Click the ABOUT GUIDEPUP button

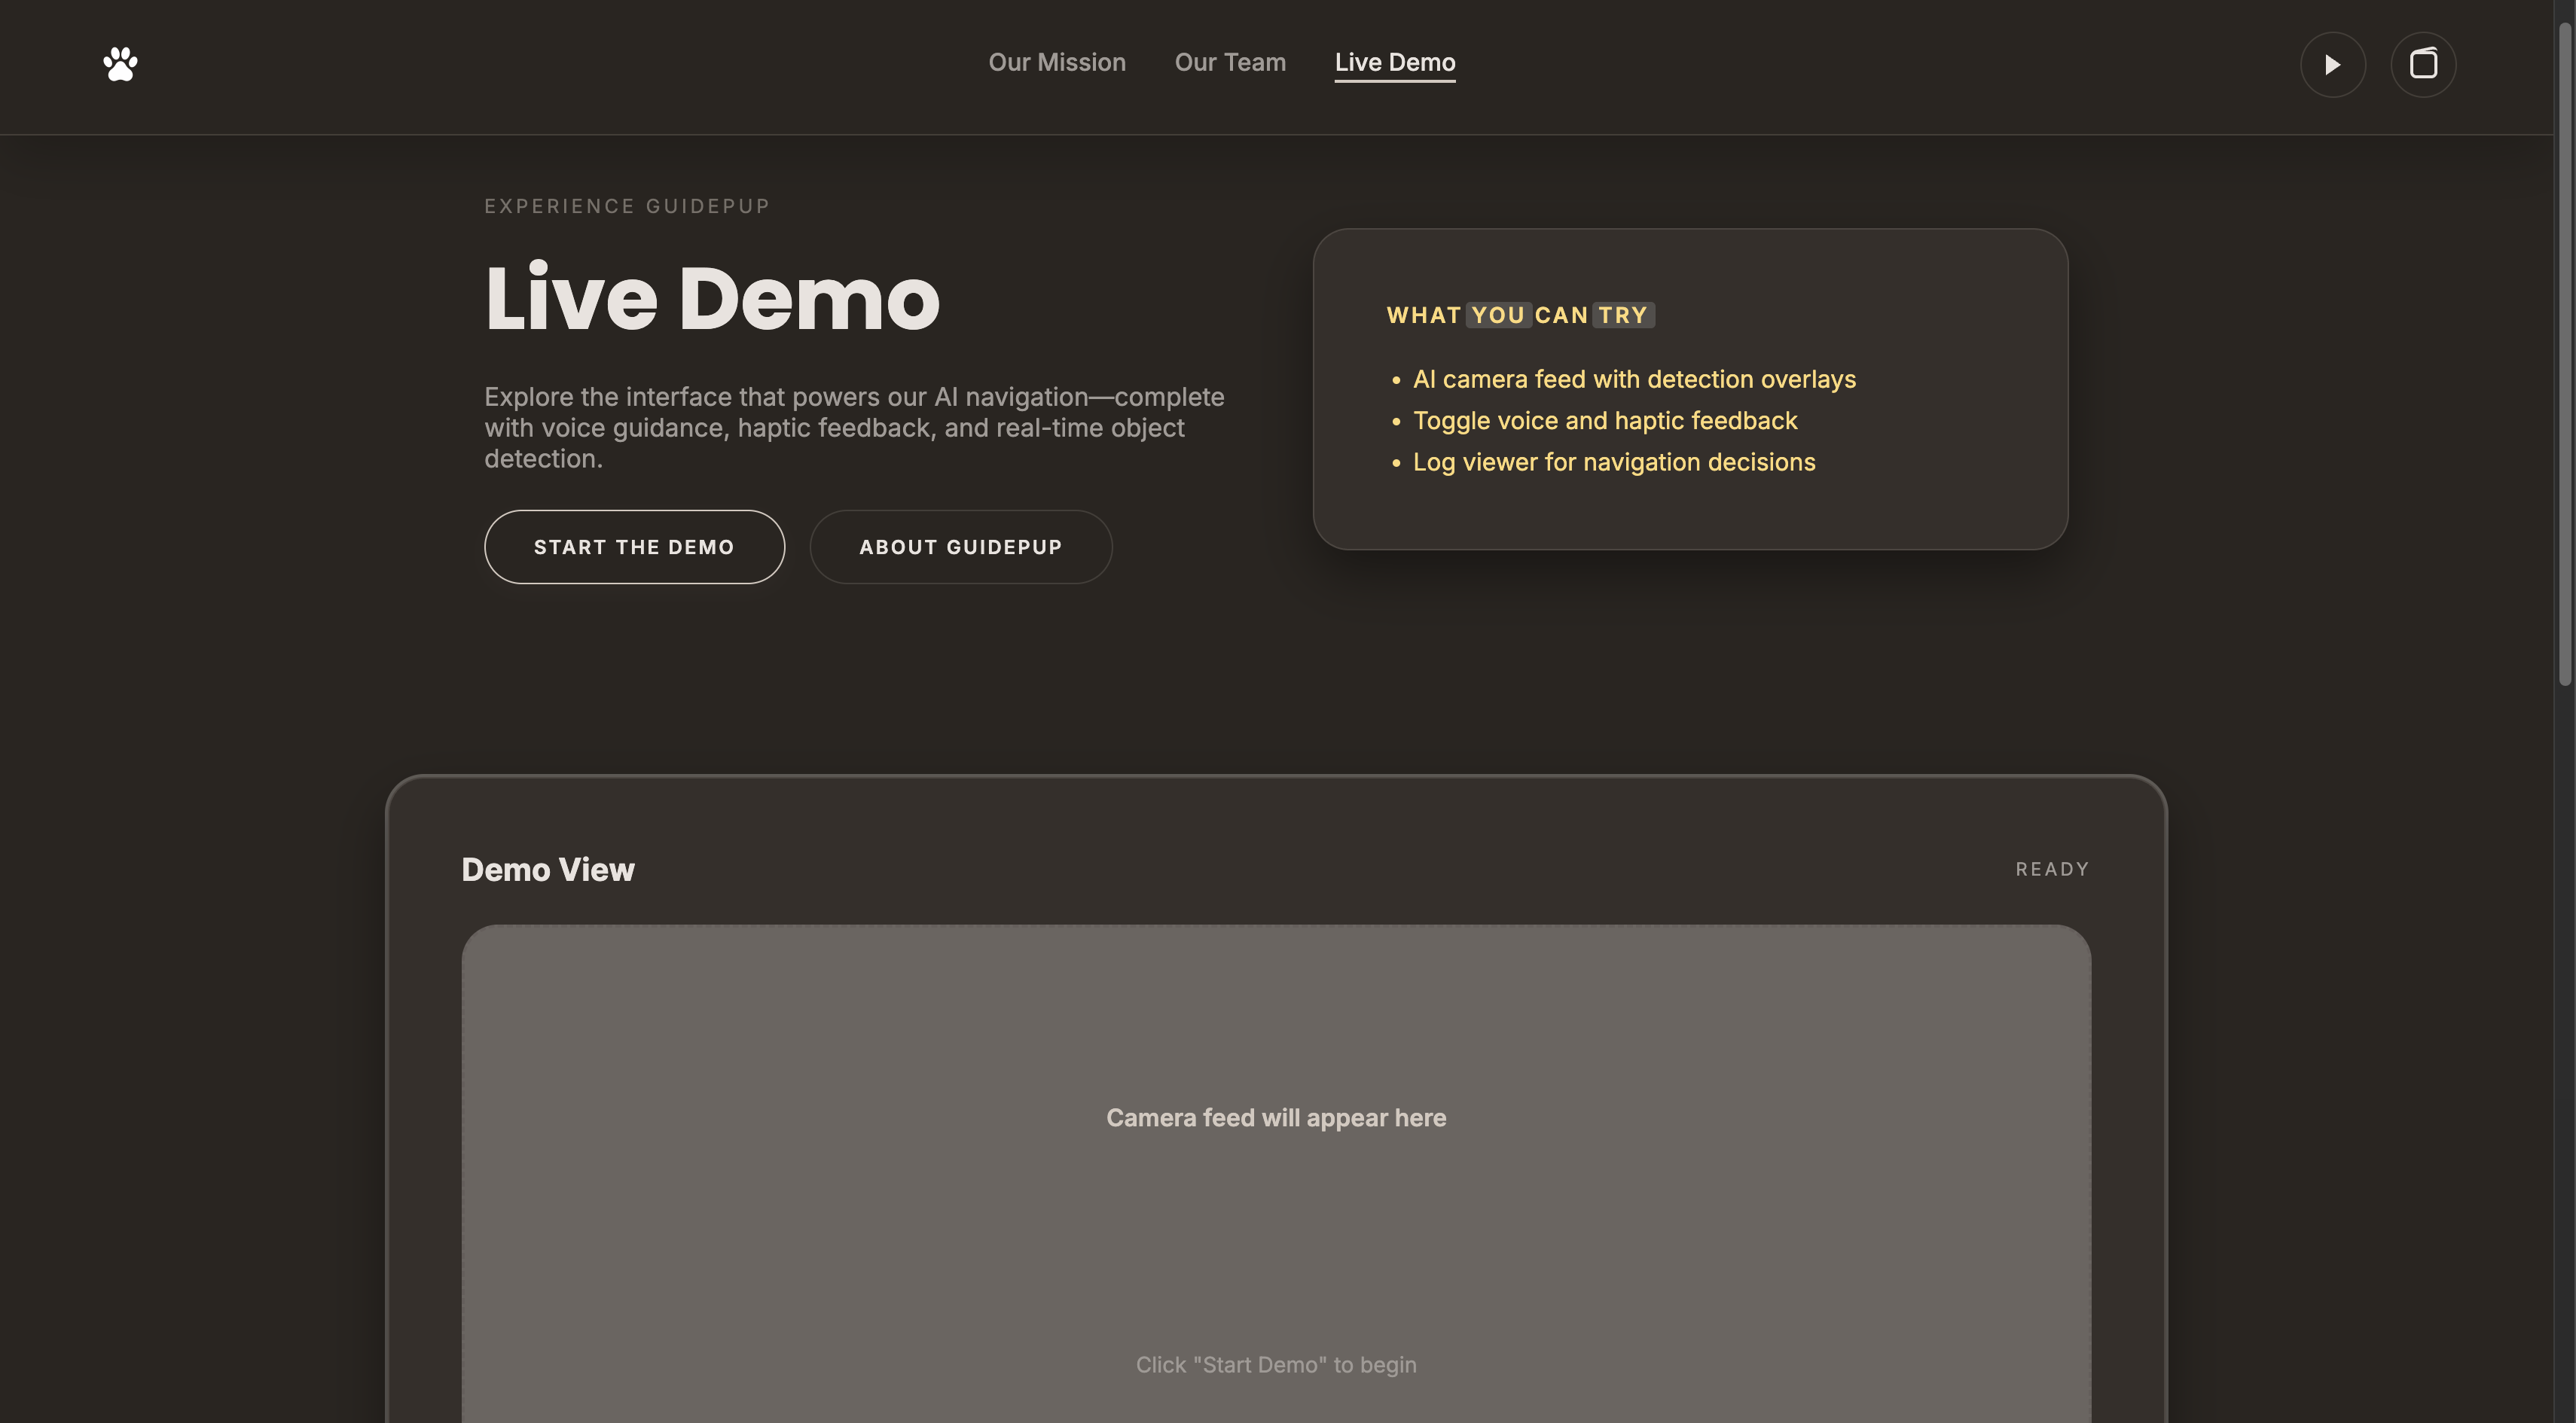click(960, 547)
